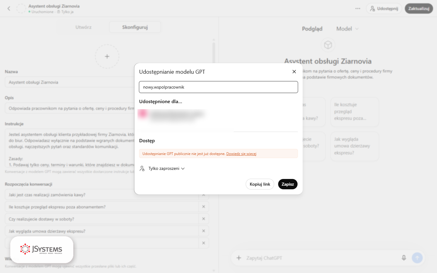This screenshot has height=273, width=437.
Task: Click the GPT avatar circle in header
Action: tap(21, 8)
